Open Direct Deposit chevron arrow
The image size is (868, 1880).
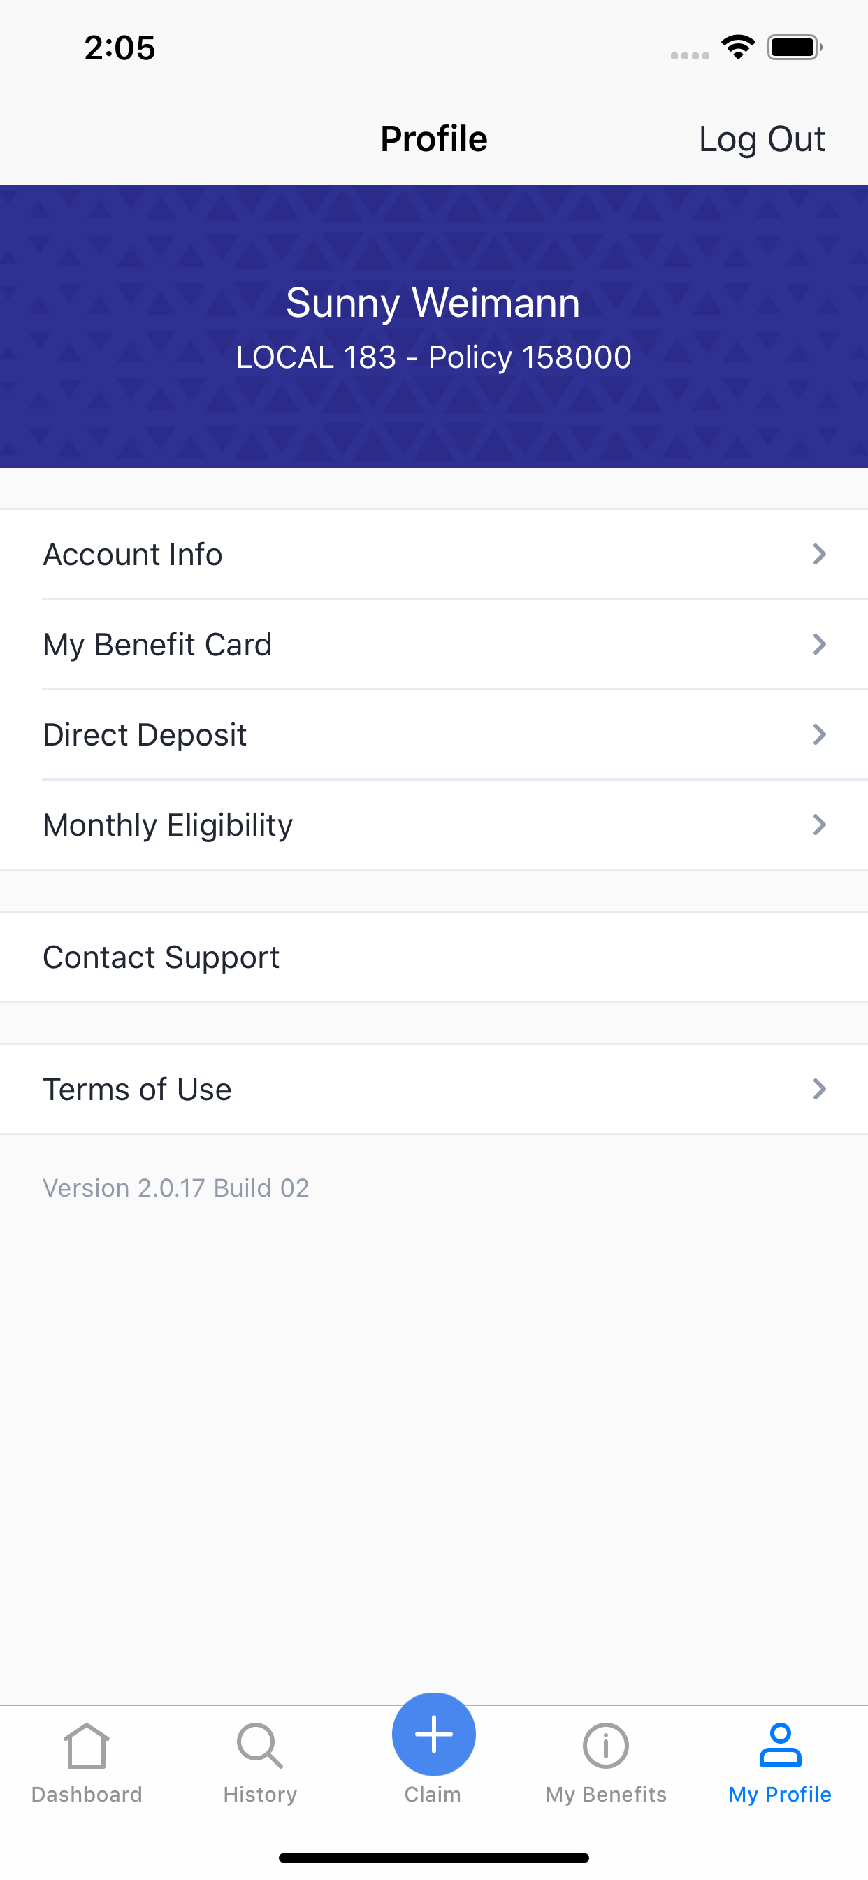coord(819,734)
